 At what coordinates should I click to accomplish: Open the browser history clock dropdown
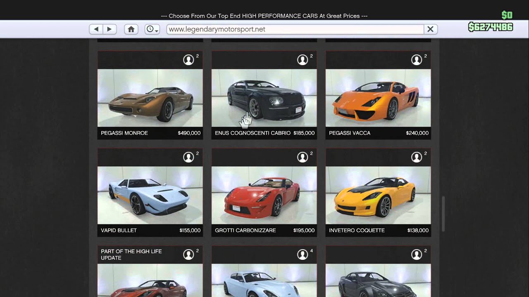(152, 29)
